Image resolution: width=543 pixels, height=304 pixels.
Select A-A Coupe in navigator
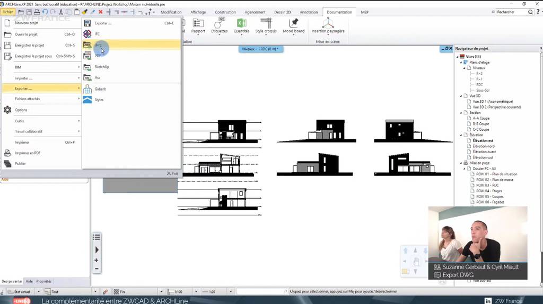tap(481, 118)
